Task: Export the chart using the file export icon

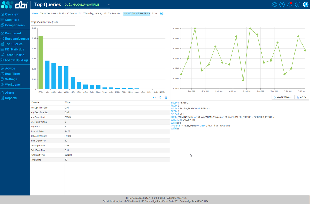Action: [166, 97]
